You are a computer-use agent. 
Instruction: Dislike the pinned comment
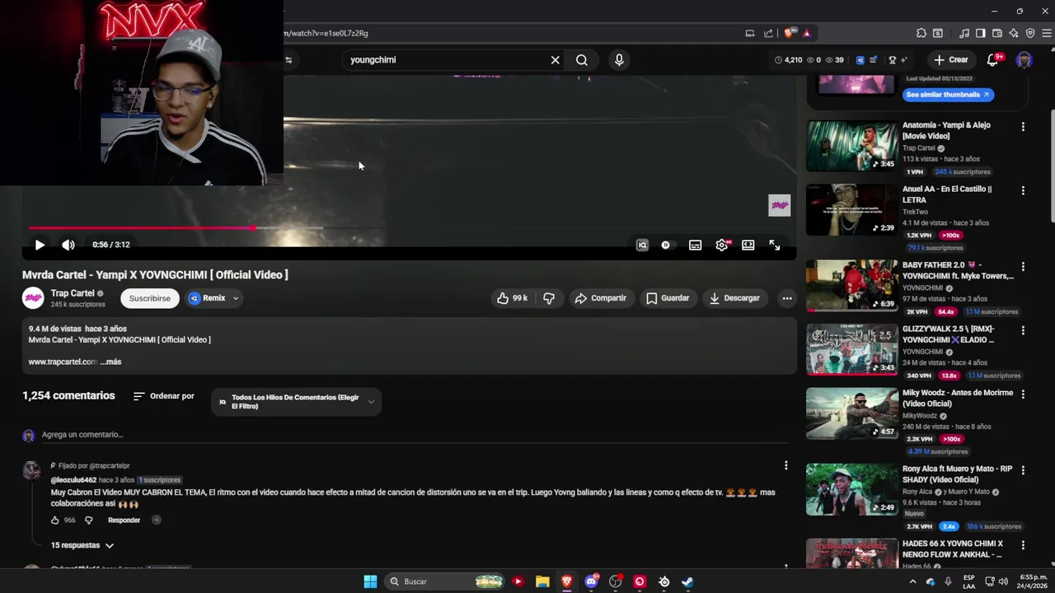pyautogui.click(x=89, y=521)
